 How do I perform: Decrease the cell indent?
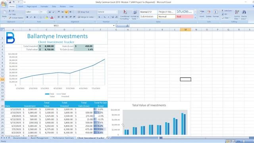pyautogui.click(x=71, y=17)
